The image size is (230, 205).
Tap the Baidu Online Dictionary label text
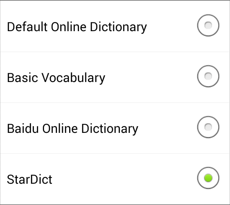73,129
